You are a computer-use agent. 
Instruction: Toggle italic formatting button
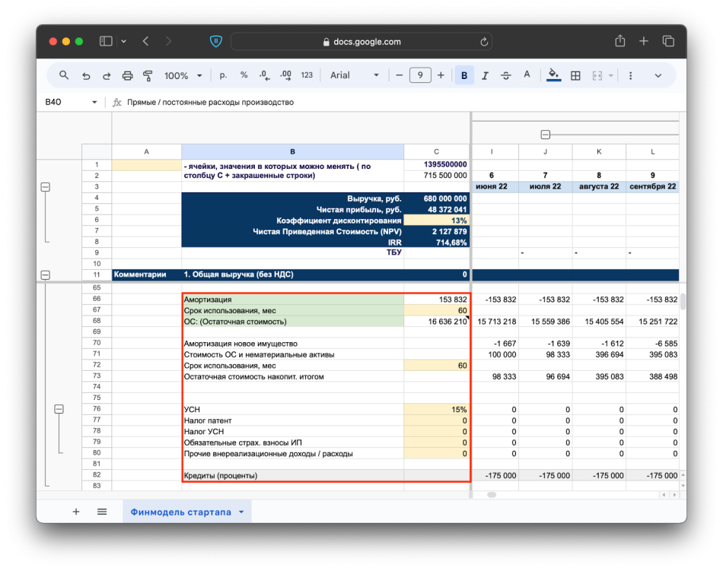tap(486, 75)
